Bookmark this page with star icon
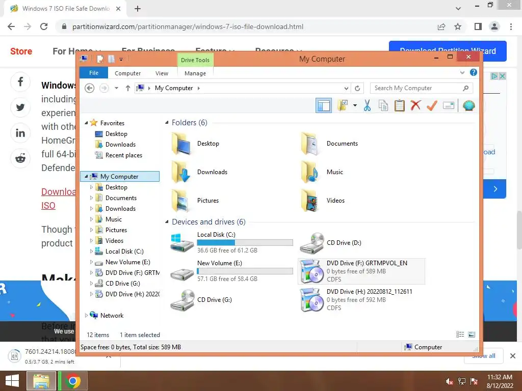The image size is (522, 391). coord(458,26)
